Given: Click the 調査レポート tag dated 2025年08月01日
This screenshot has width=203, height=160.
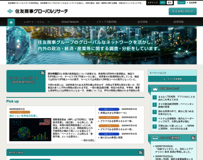Looking at the screenshot, I should tap(109, 109).
